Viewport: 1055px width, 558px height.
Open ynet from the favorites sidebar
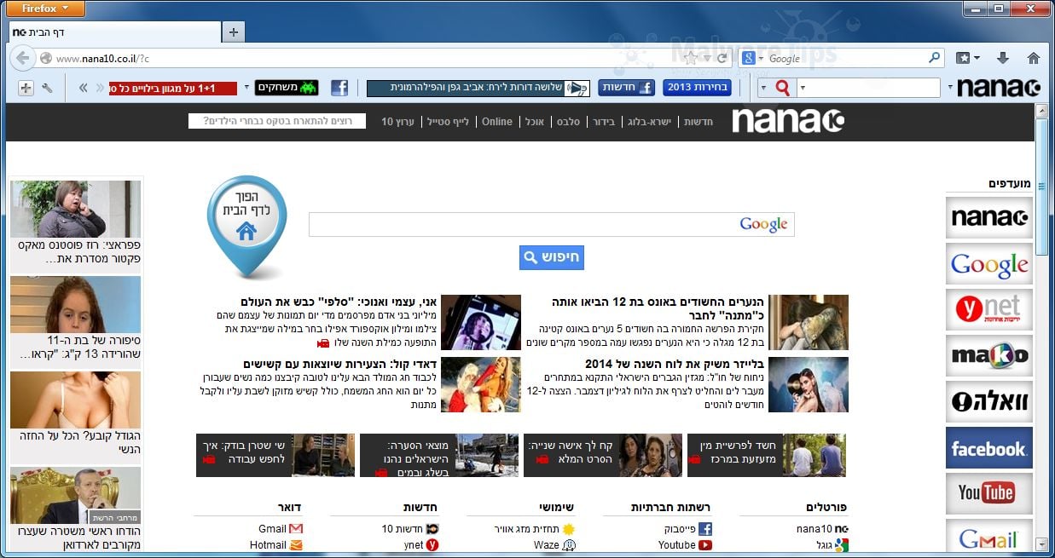(988, 309)
